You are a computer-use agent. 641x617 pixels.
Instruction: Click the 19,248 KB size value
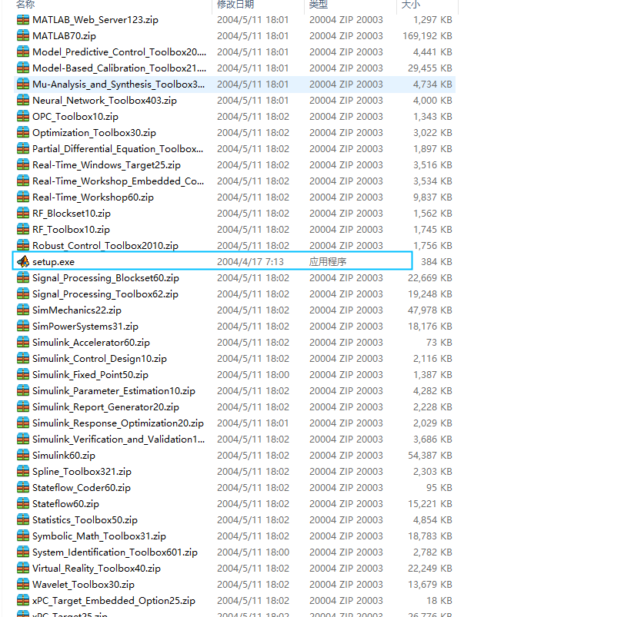coord(430,294)
